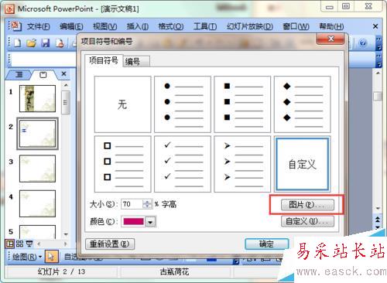Open the 绘图(R) drawing menu

click(27, 257)
